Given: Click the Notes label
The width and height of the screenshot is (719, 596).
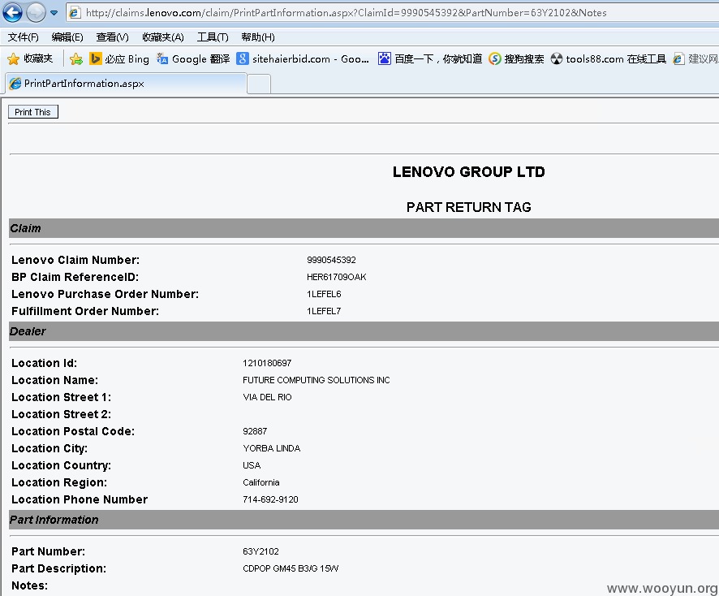Looking at the screenshot, I should click(29, 586).
